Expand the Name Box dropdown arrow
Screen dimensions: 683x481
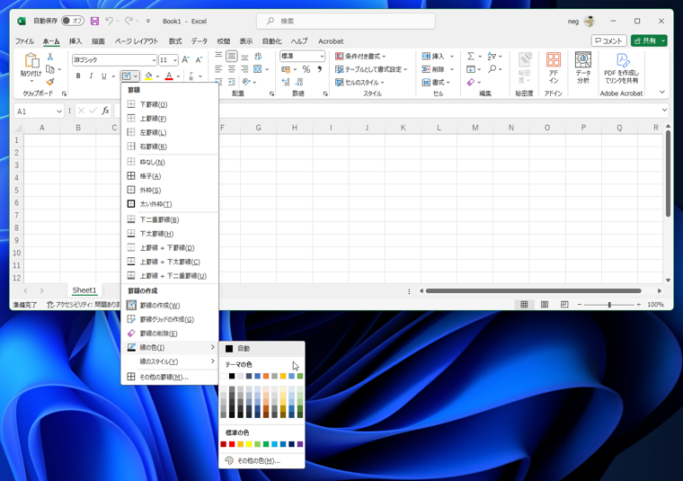coord(58,111)
